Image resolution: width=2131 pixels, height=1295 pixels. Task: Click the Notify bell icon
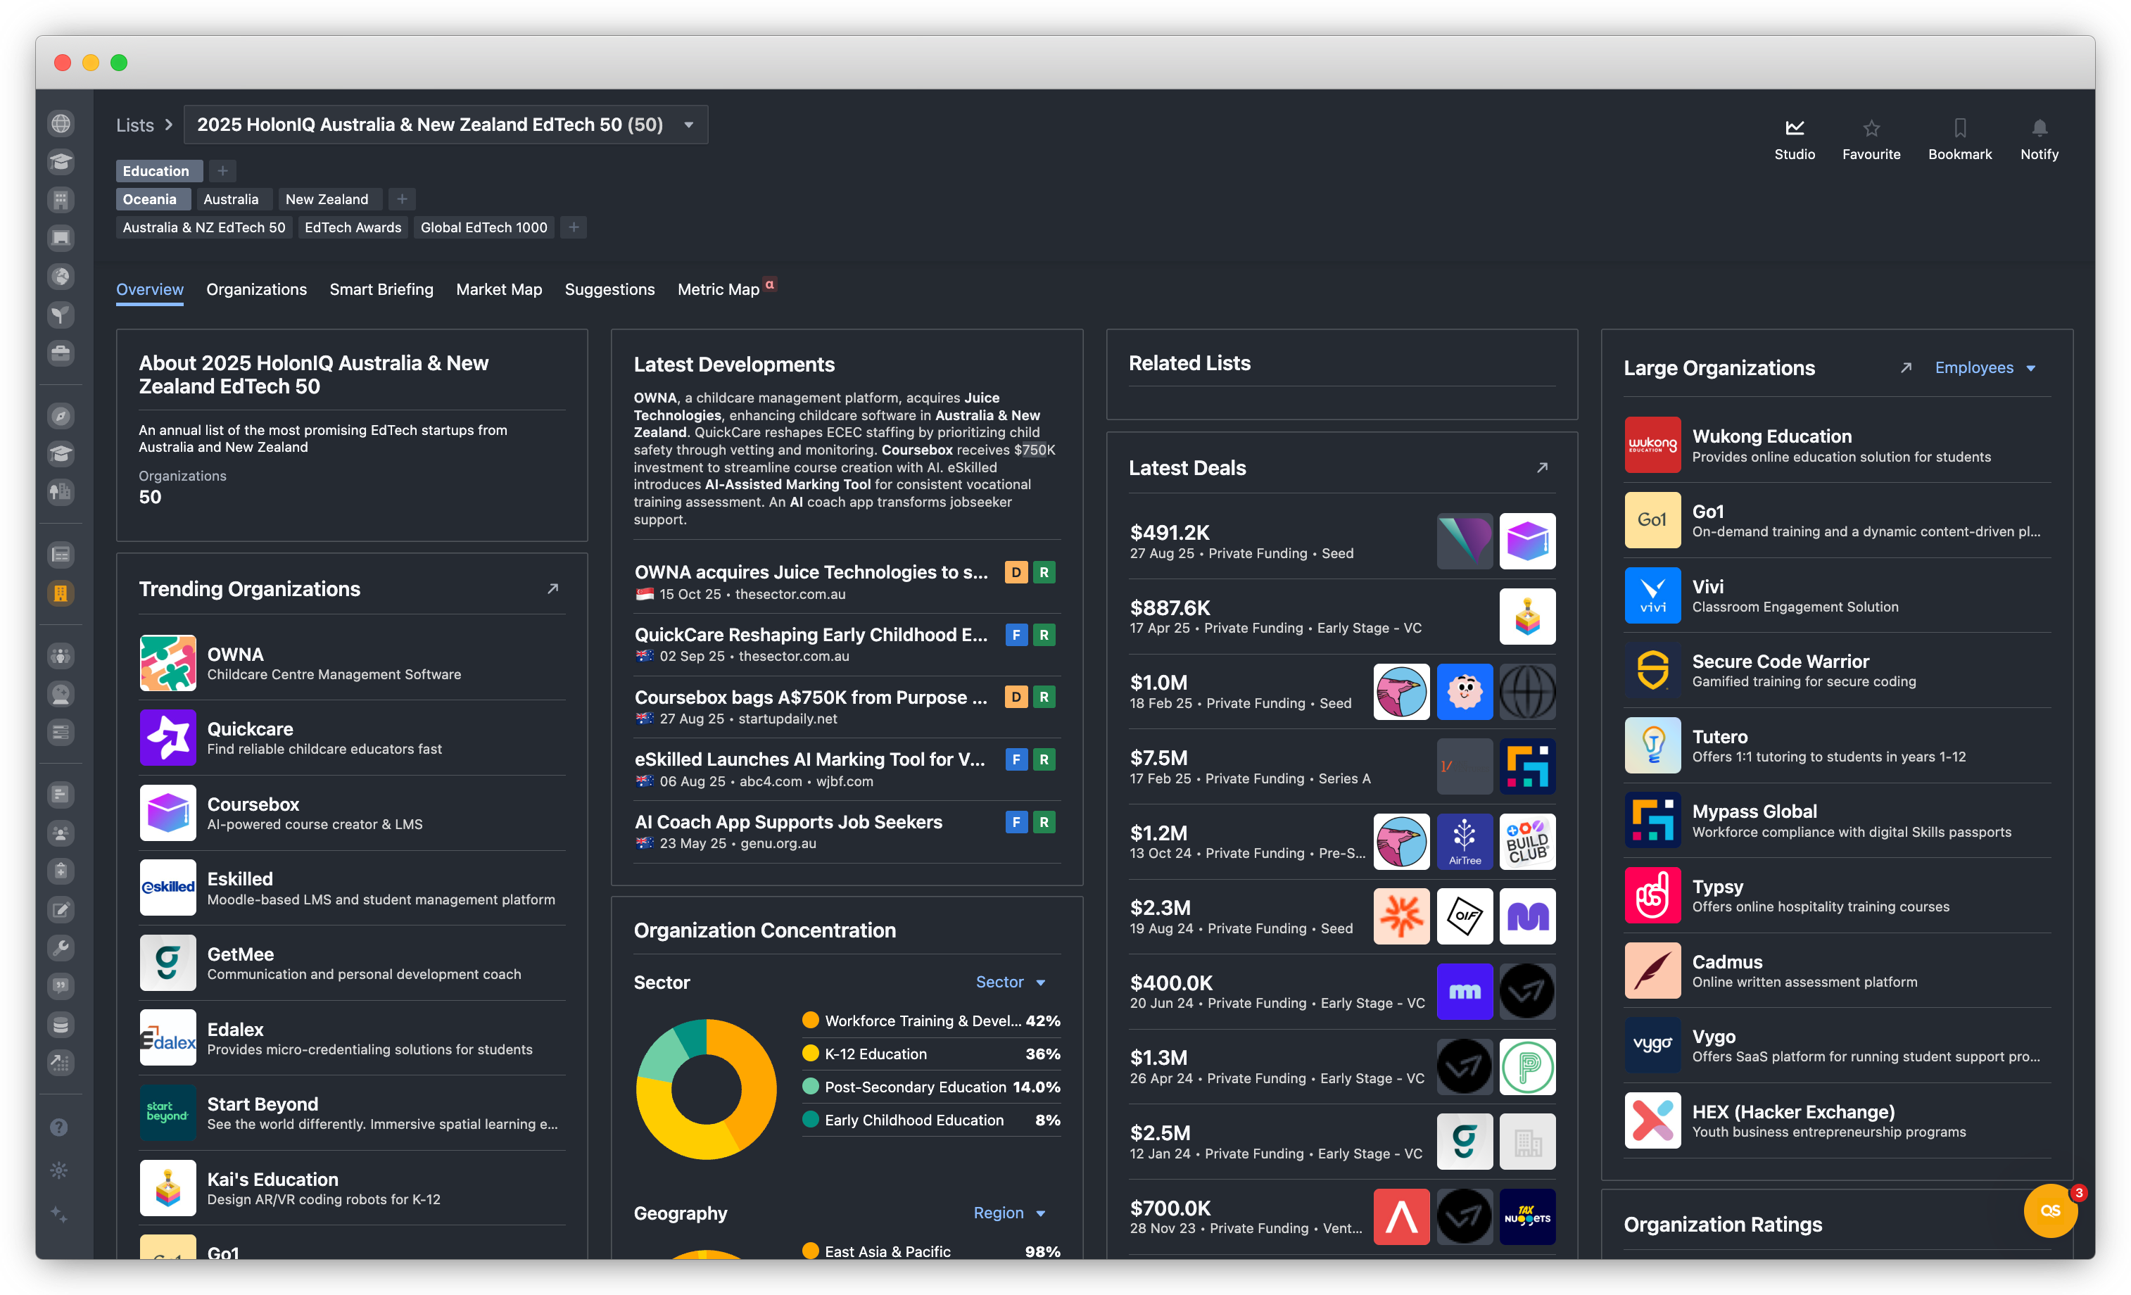pyautogui.click(x=2039, y=128)
